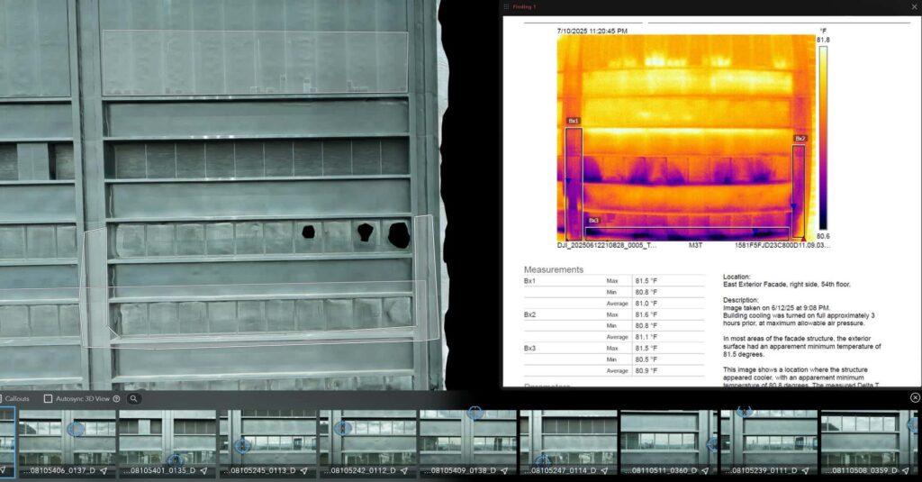Screen dimensions: 922x482
Task: Select blue marker in thumbnail ...08105247_0114_D
Action: (x=543, y=460)
